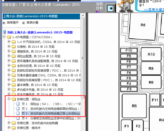Click the computer icon beside current diagram title
Screen dimensions: 164x131
5,32
